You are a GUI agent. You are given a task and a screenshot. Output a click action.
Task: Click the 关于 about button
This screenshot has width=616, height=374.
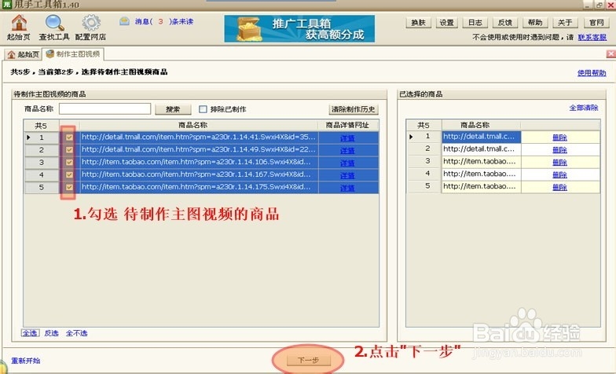[564, 23]
